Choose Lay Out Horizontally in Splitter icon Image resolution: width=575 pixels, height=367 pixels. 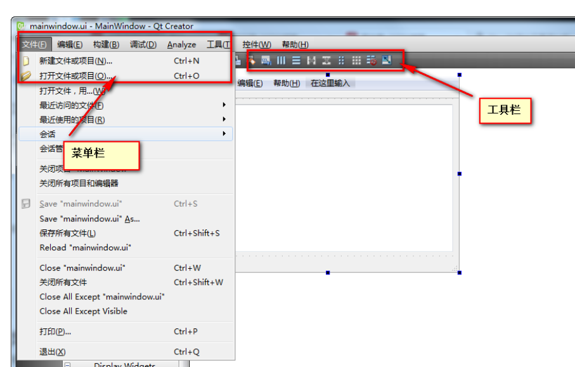[311, 60]
